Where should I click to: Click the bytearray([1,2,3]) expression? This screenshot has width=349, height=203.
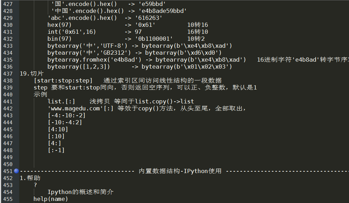[79, 67]
